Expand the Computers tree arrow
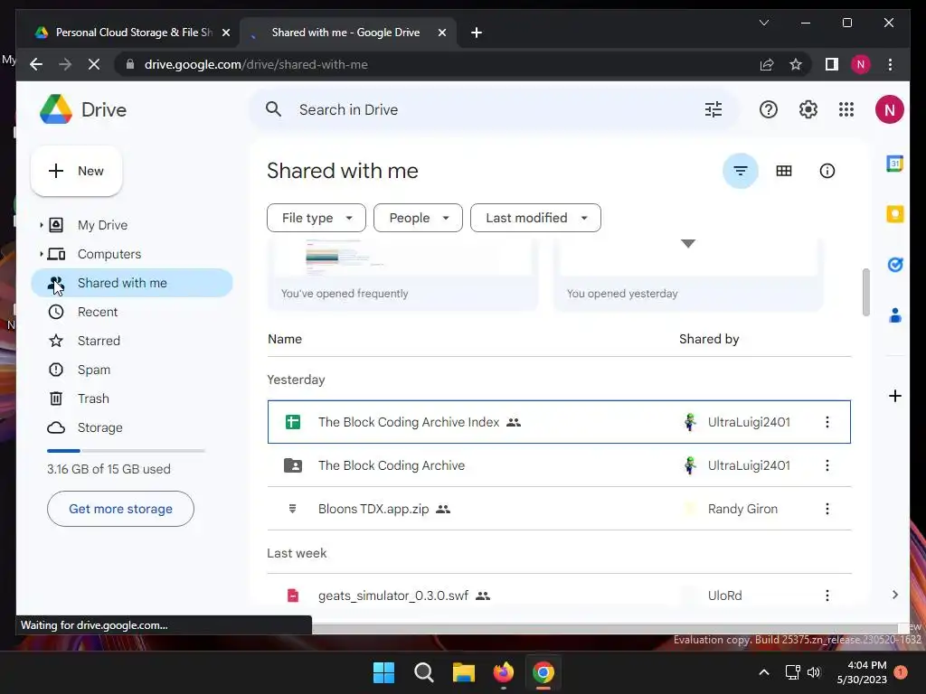926x694 pixels. coord(41,254)
